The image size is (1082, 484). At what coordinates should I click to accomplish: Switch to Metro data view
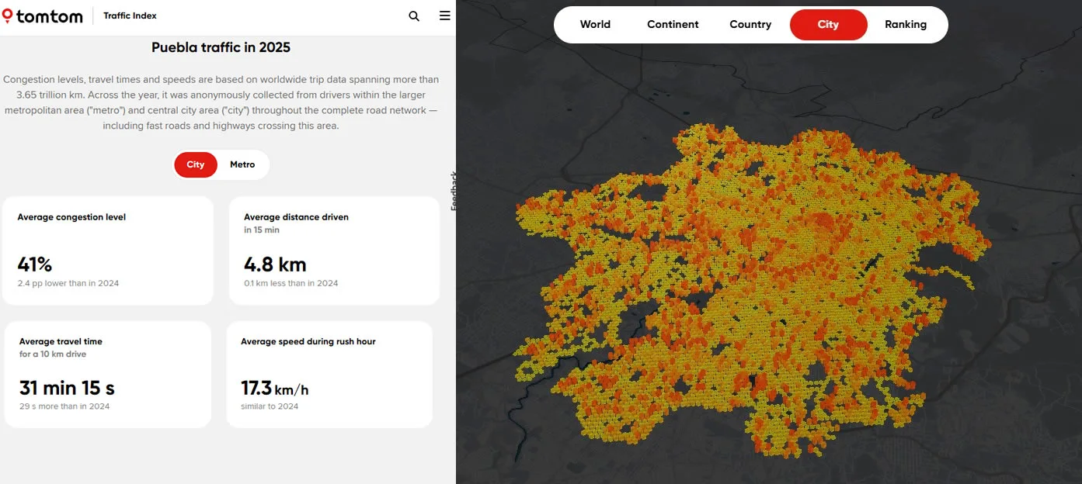(x=242, y=164)
